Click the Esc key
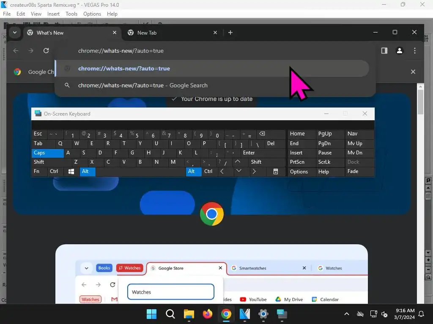 39,134
